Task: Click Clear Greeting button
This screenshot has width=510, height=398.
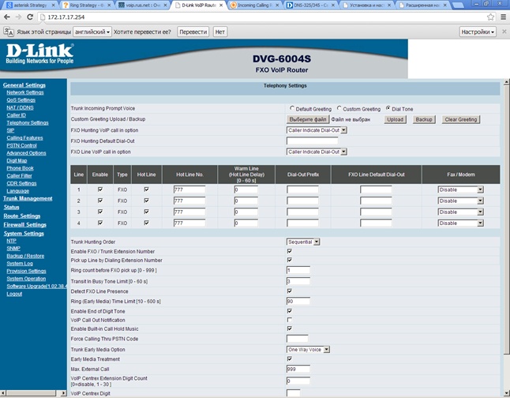Action: (461, 119)
